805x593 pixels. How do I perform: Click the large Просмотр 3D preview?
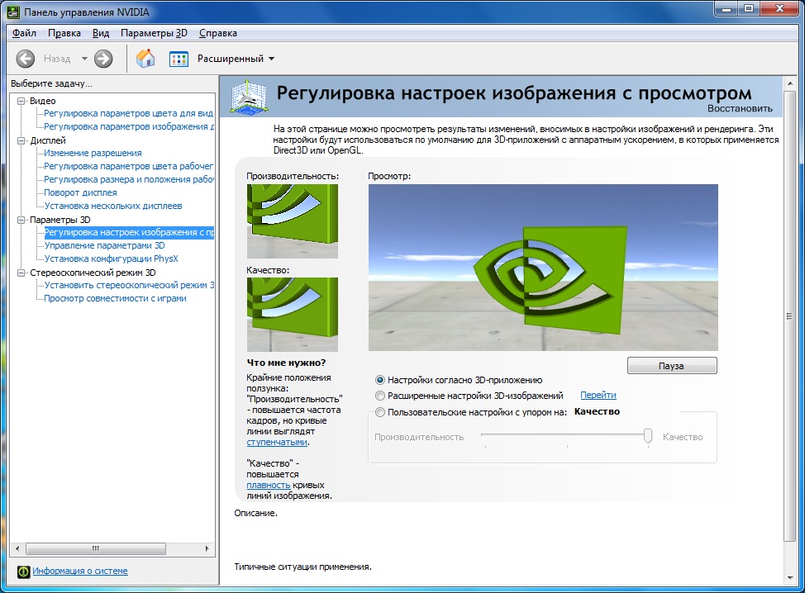543,268
